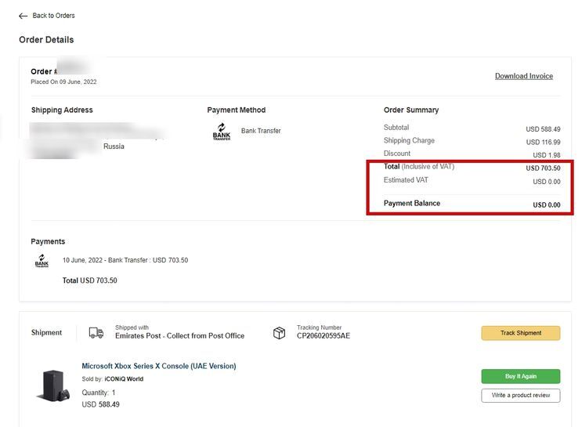This screenshot has height=427, width=582.
Task: Click the Order Details heading
Action: (46, 40)
